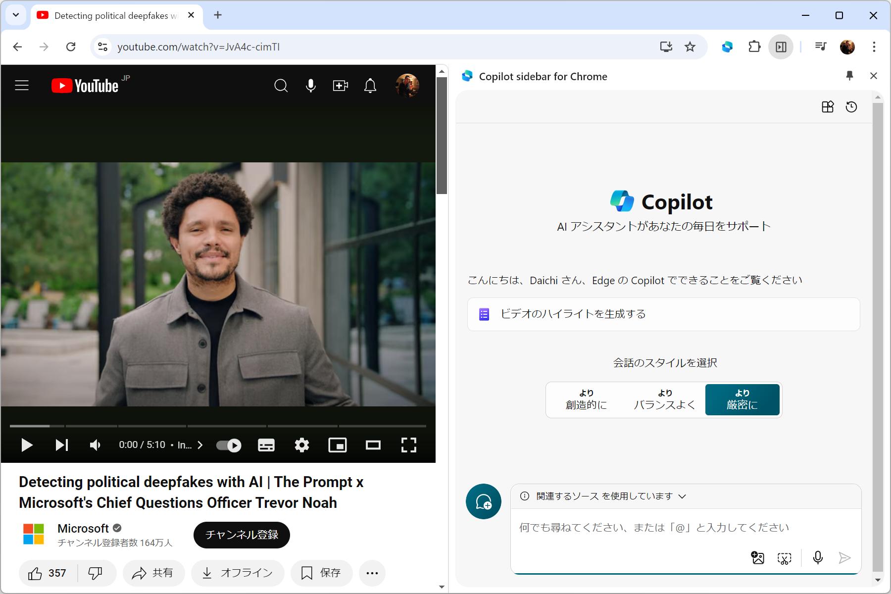Open Chrome extensions puzzle icon
891x594 pixels.
(754, 47)
